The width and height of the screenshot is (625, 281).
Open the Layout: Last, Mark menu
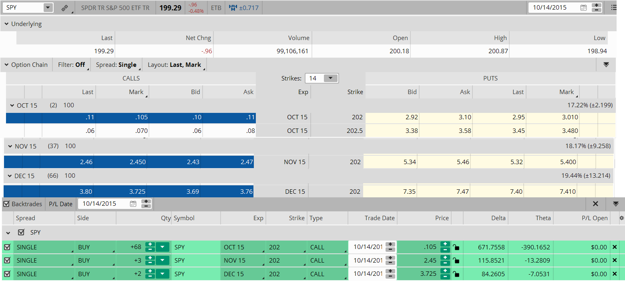click(x=174, y=65)
